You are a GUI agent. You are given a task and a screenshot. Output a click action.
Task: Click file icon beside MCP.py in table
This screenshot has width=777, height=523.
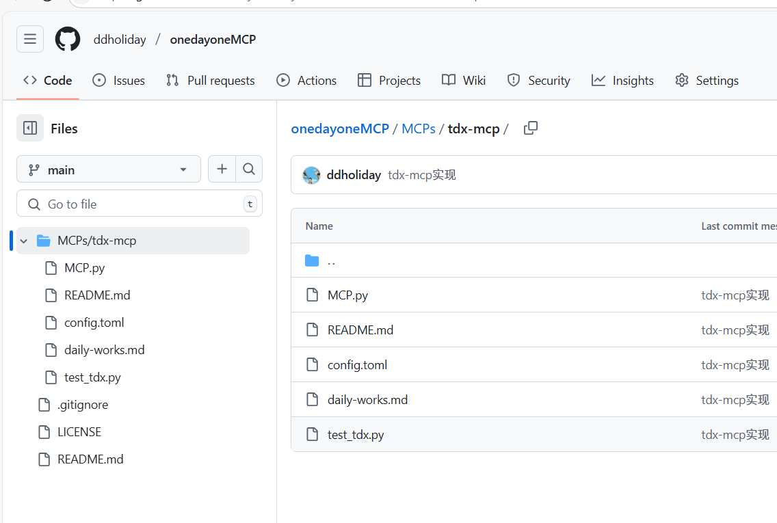click(312, 295)
